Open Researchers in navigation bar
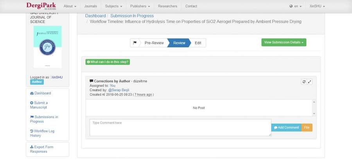Image resolution: width=352 pixels, height=161 pixels. 167,6
